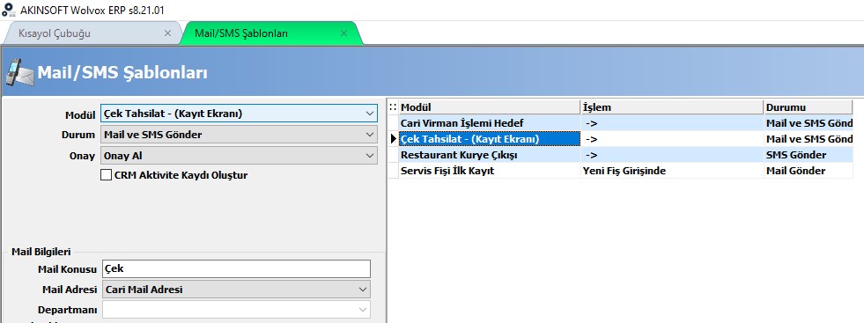864x323 pixels.
Task: Click the SMS Gönder status cell
Action: [x=808, y=155]
